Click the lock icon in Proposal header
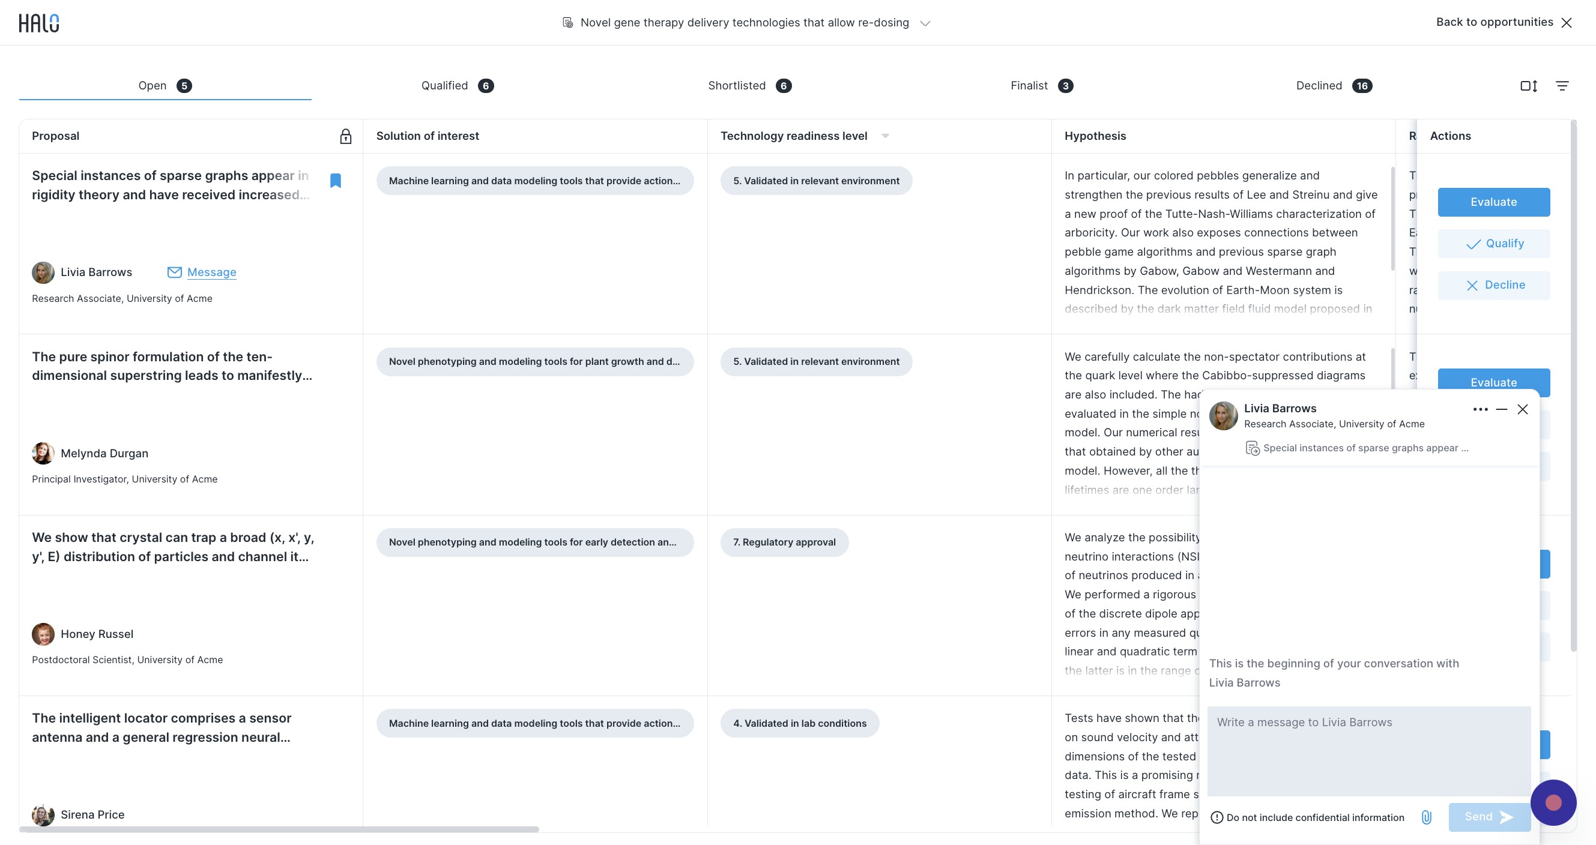 click(x=346, y=136)
